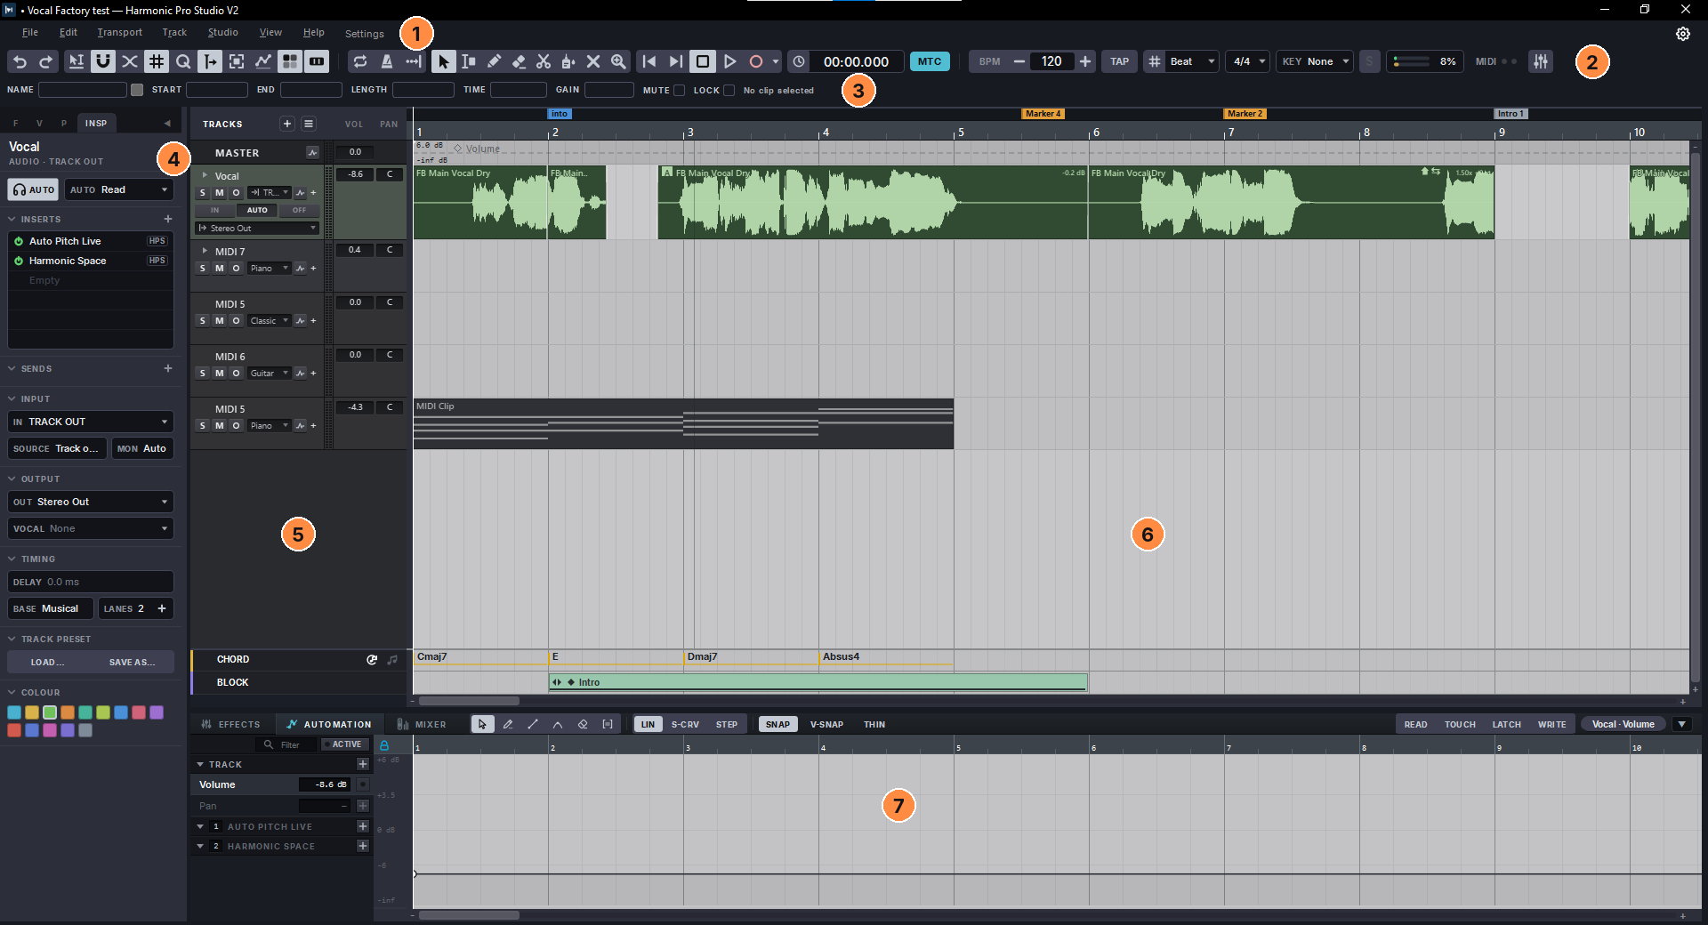Open the mixer sliders icon near MIDI
The height and width of the screenshot is (925, 1708).
click(1541, 61)
